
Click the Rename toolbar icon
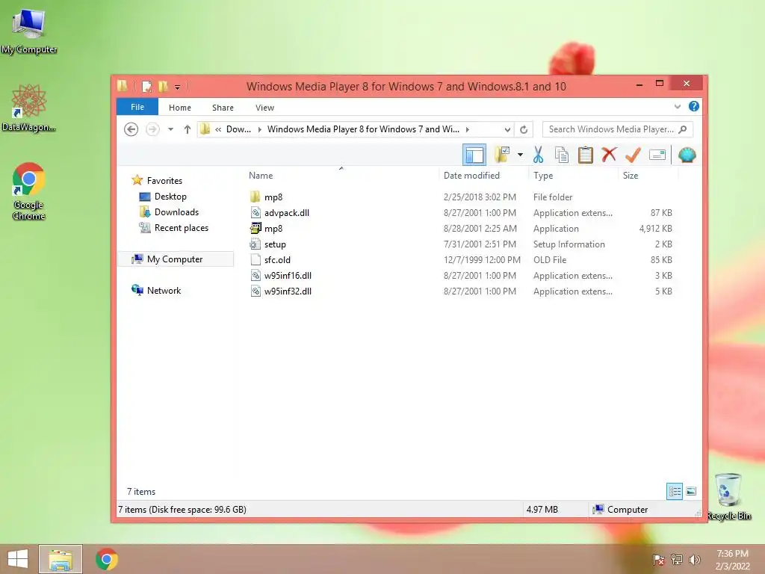657,155
